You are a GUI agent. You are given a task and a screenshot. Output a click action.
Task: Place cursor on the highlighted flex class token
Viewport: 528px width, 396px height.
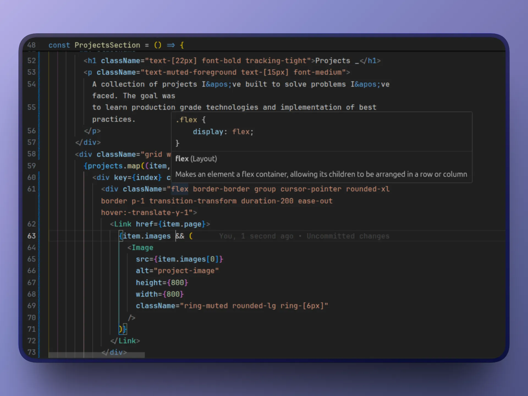coord(179,189)
